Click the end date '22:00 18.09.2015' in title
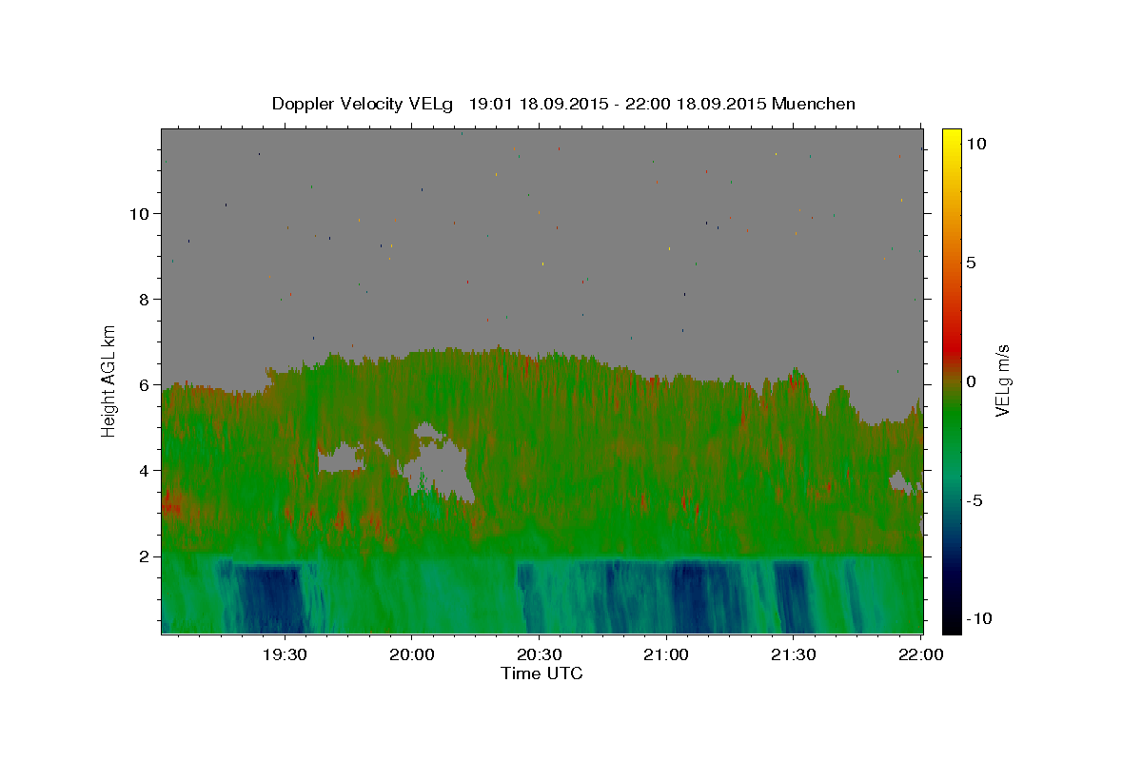This screenshot has width=1142, height=761. [x=697, y=104]
